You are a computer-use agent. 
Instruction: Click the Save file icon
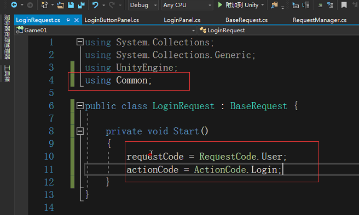coord(71,5)
